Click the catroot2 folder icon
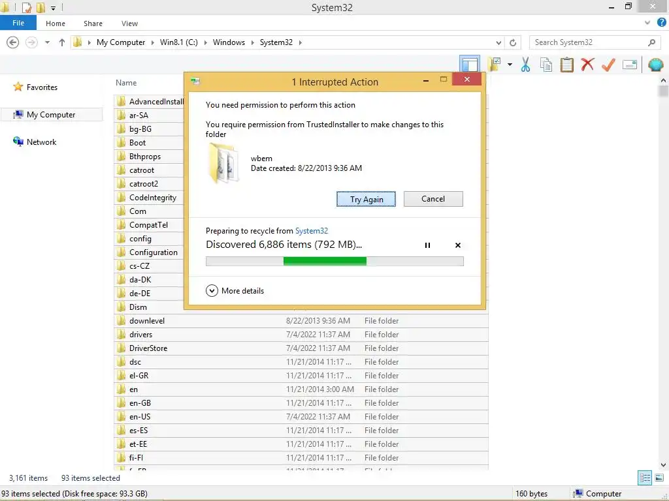 (x=121, y=183)
